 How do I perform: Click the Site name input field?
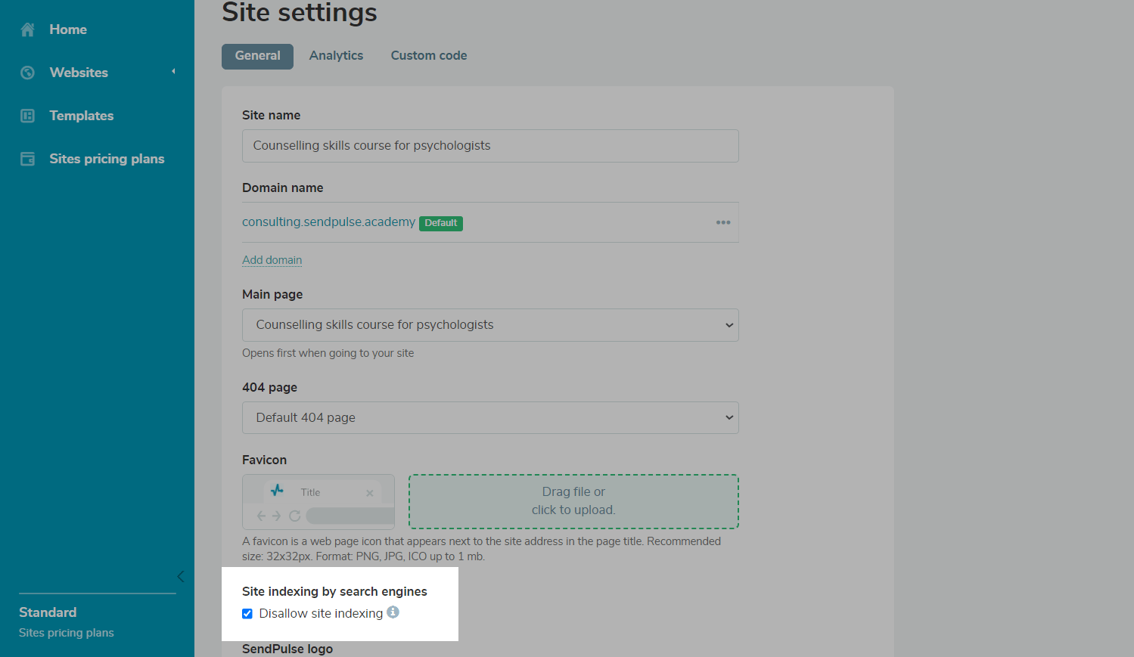(x=489, y=146)
